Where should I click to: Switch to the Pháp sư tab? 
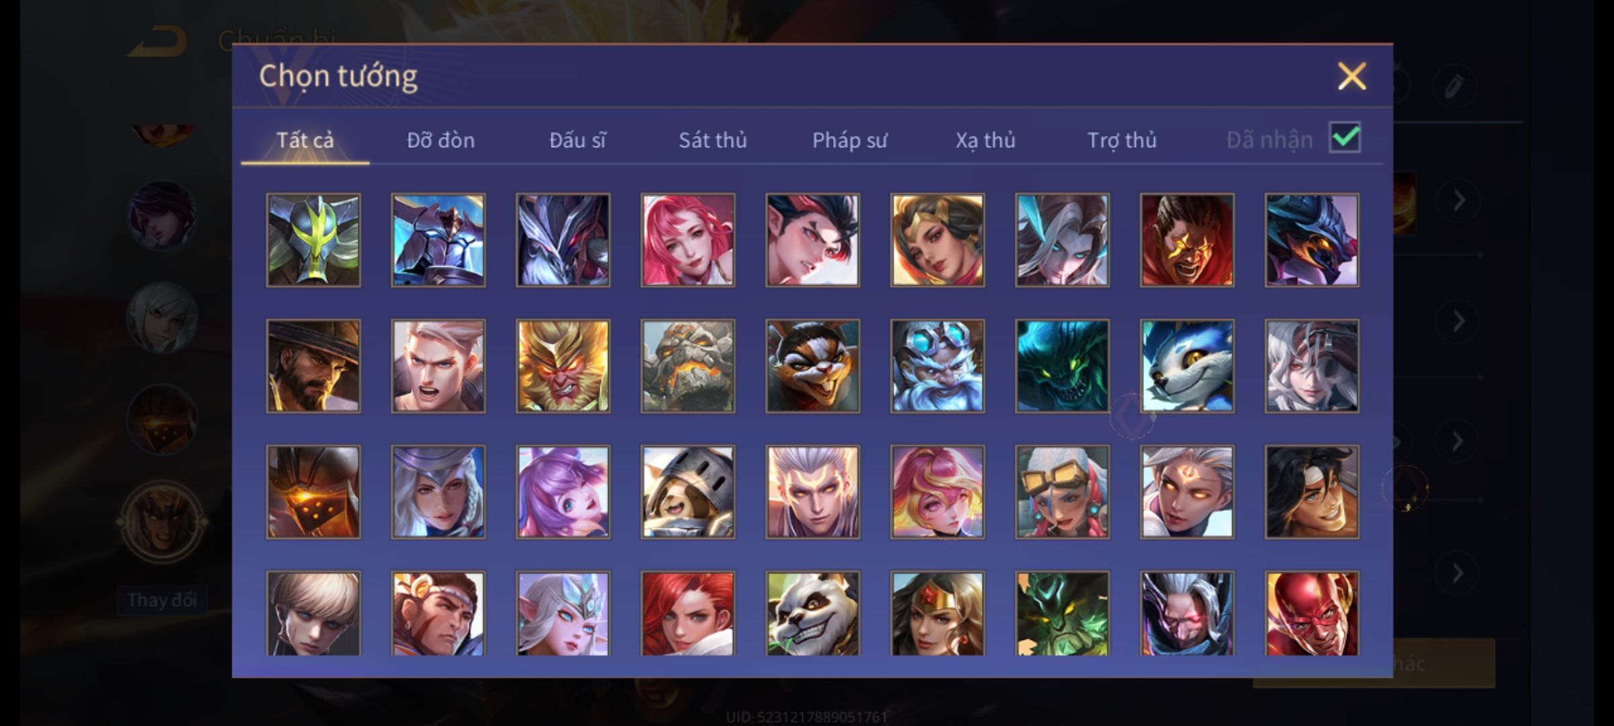click(849, 140)
